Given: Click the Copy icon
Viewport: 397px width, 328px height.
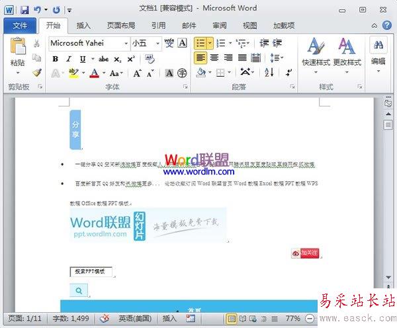Looking at the screenshot, I should point(36,58).
